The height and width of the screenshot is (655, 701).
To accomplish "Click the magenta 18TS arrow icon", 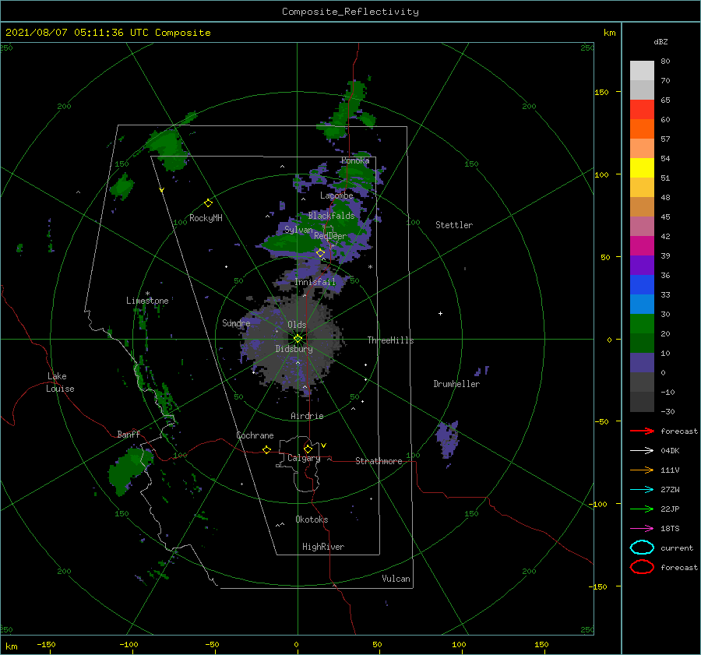I will tap(642, 529).
